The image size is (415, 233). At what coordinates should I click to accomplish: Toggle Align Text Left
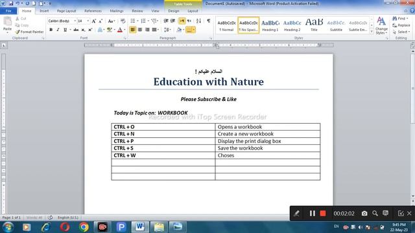pos(132,30)
